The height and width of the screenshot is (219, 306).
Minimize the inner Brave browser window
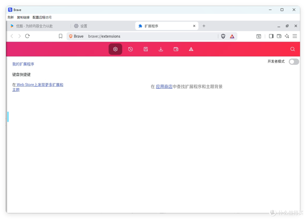pos(279,26)
